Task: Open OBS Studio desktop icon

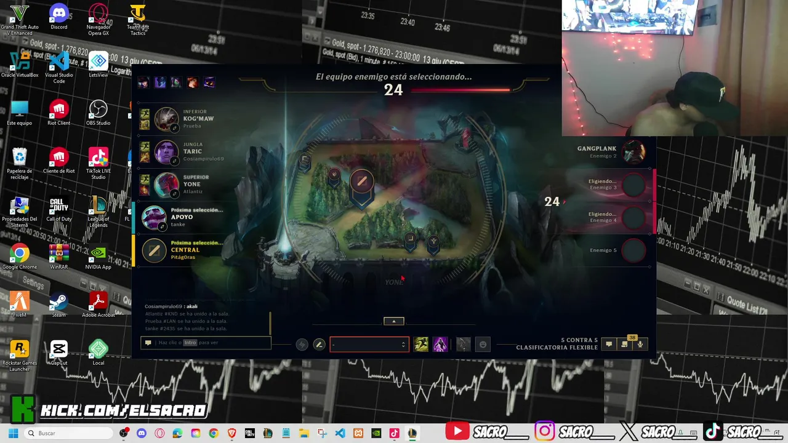Action: [98, 113]
